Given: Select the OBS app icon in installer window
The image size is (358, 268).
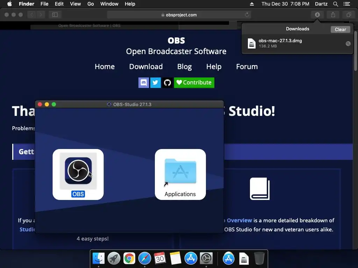Looking at the screenshot, I should 78,171.
